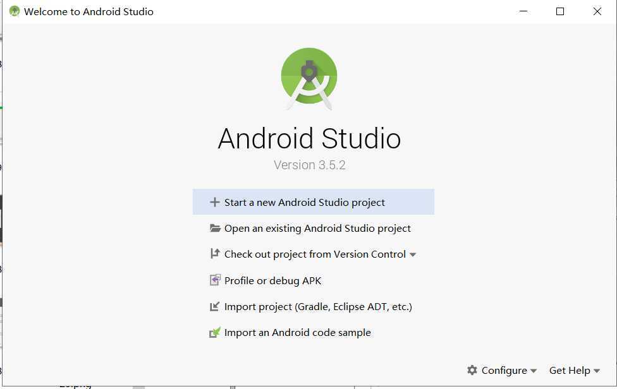Screen dimensions: 617x389
Task: Click the Welcome to Android Studio window title
Action: pos(89,11)
